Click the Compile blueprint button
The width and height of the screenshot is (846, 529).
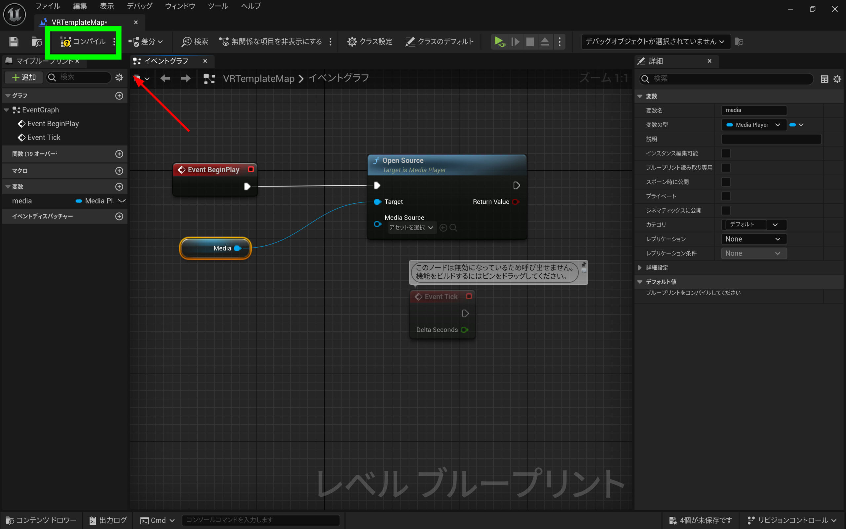[83, 42]
